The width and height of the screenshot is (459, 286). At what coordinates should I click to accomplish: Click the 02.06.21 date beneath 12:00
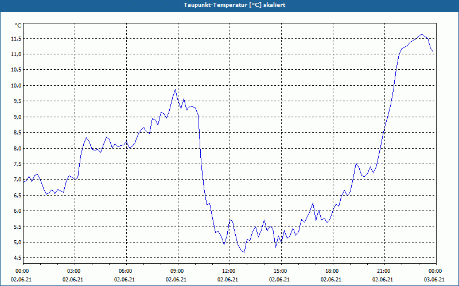point(228,280)
